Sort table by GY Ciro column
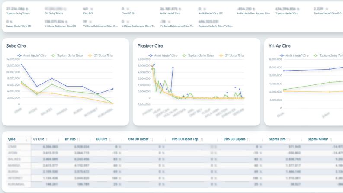 [47, 139]
